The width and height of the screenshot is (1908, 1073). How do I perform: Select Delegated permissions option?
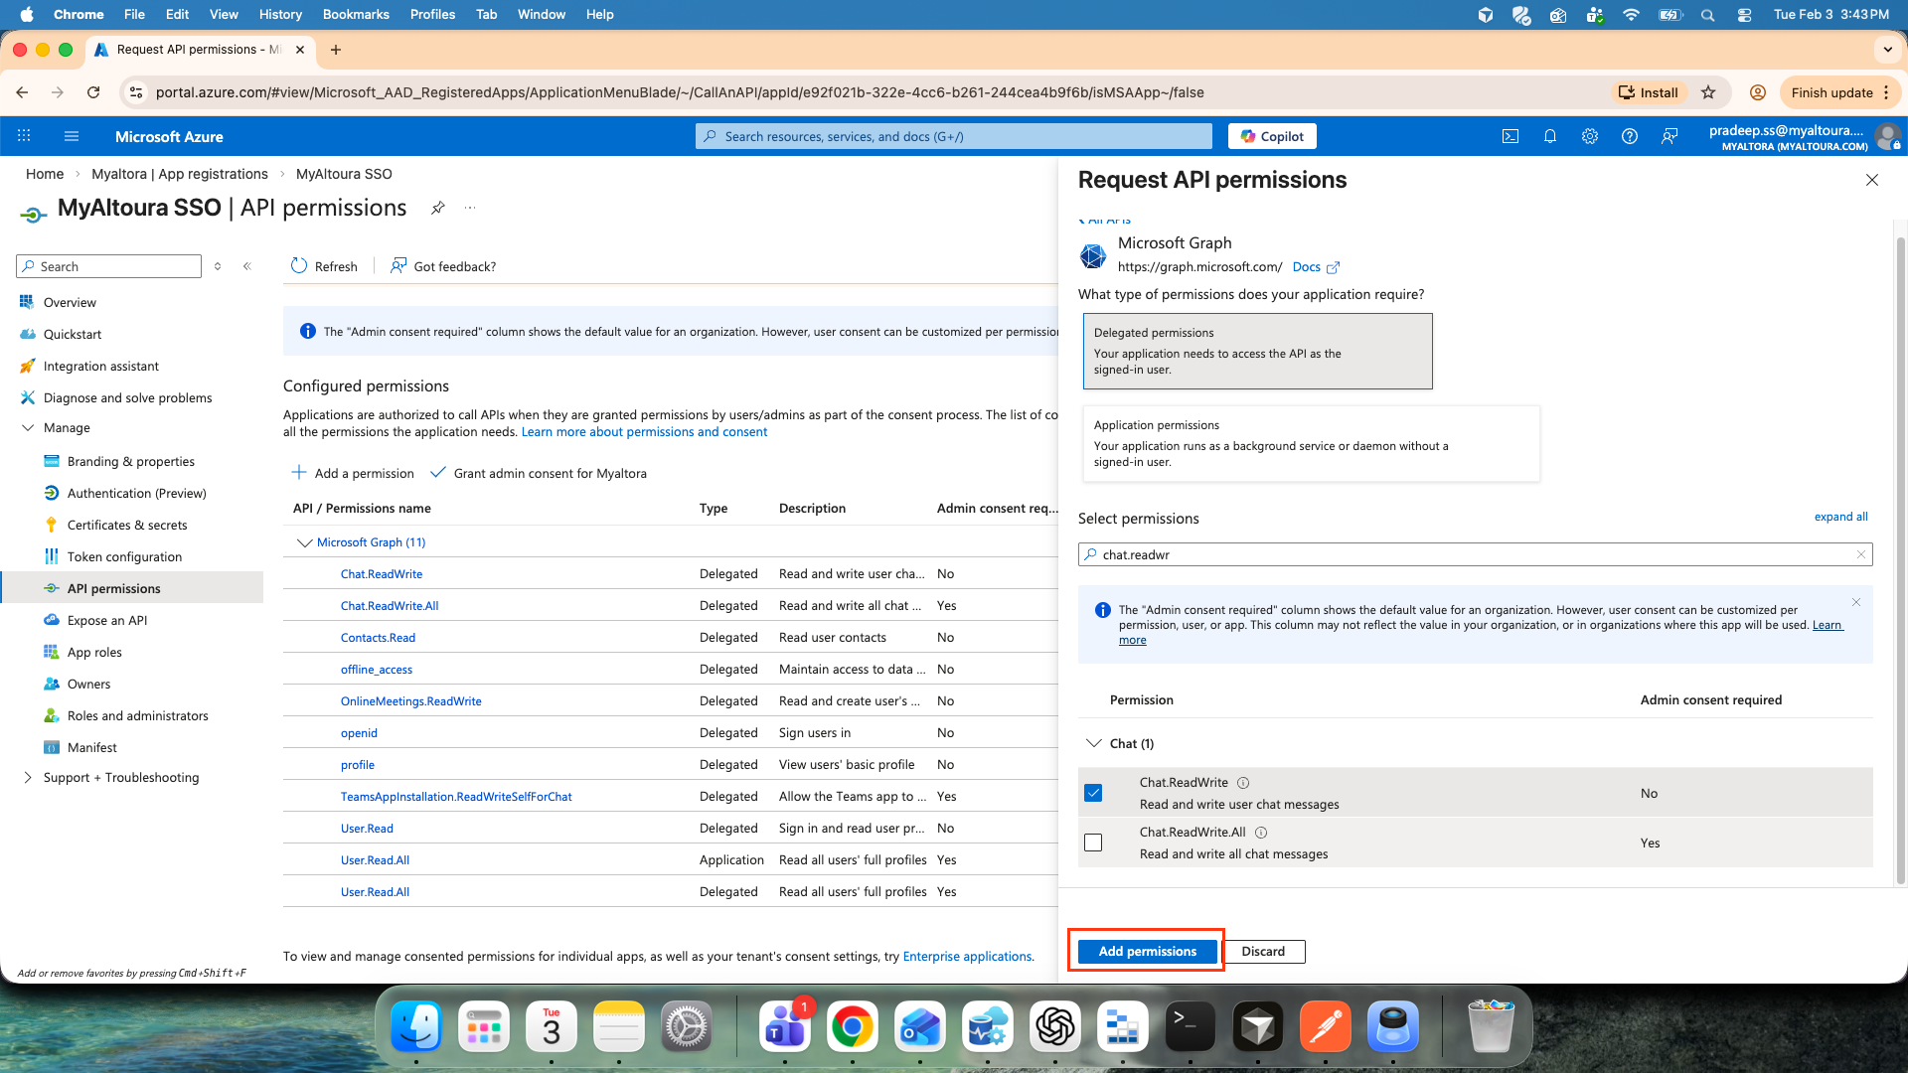coord(1257,351)
